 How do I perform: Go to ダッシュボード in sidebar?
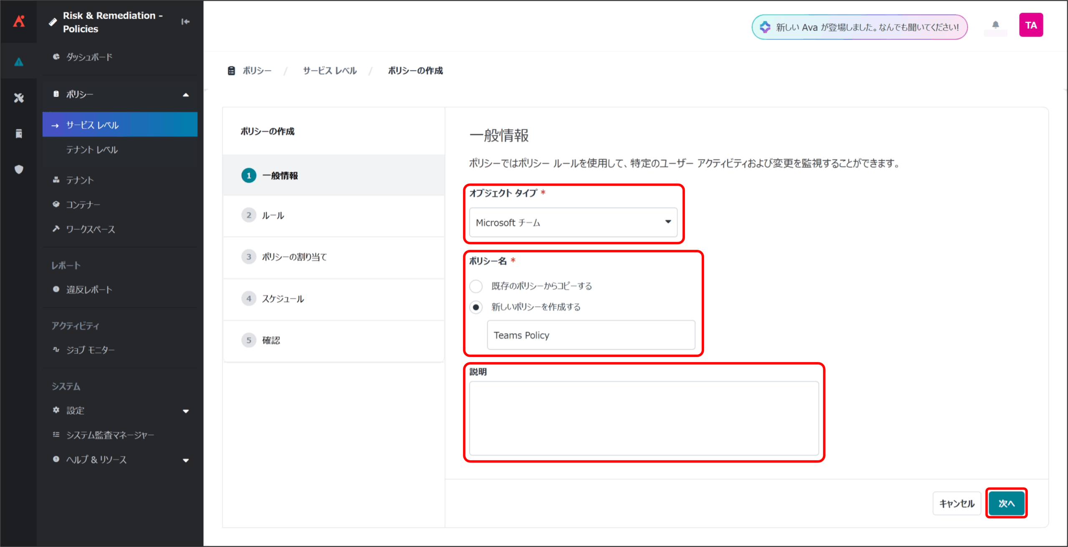[89, 57]
